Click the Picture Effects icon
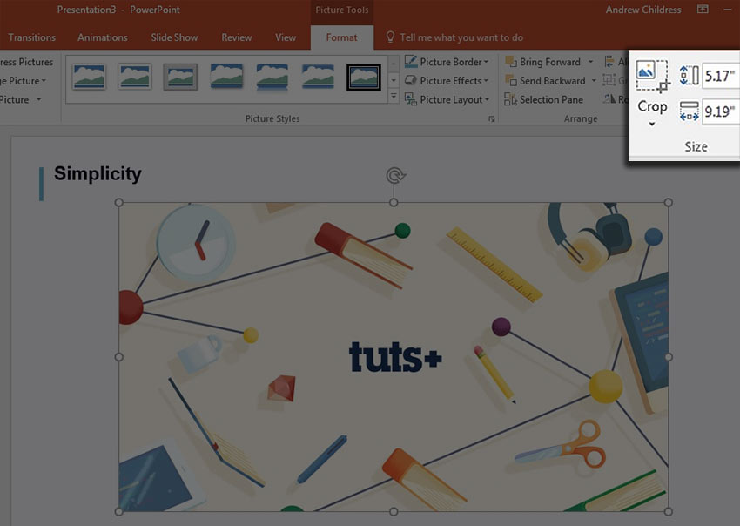Viewport: 740px width, 526px height. 411,80
